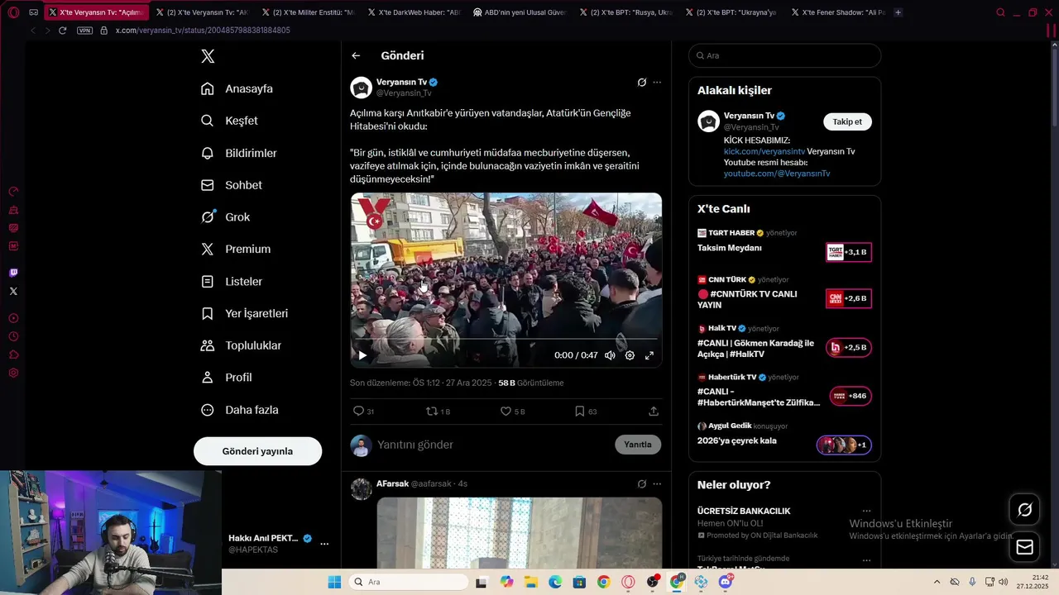Click the x.com address bar URL

point(203,31)
